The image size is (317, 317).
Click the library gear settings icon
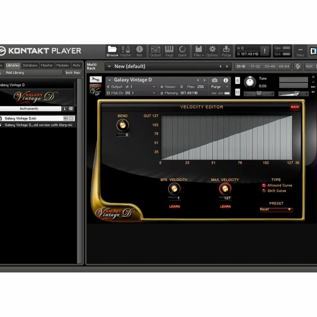click(x=71, y=109)
